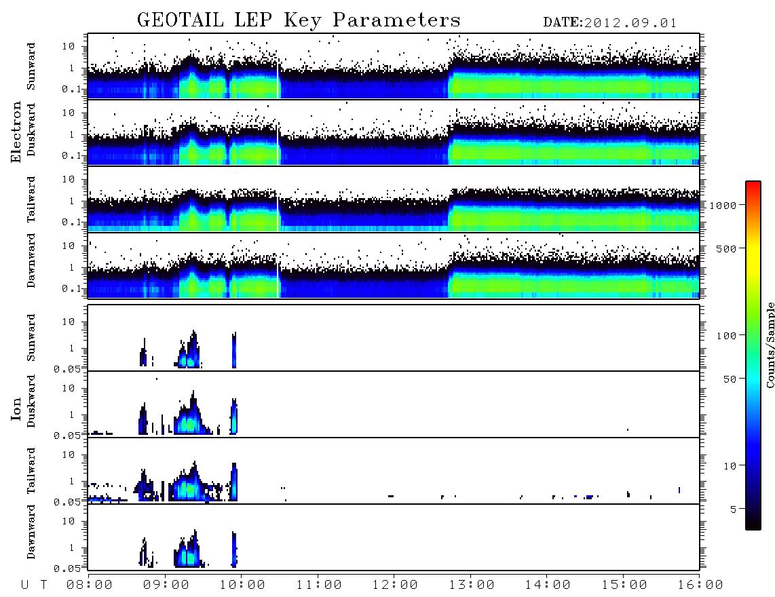Click the 100 tick label on colorbar
The image size is (775, 597).
tap(726, 336)
